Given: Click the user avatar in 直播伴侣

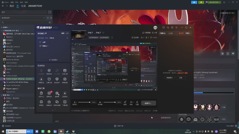Looking at the screenshot, I should click(x=155, y=27).
